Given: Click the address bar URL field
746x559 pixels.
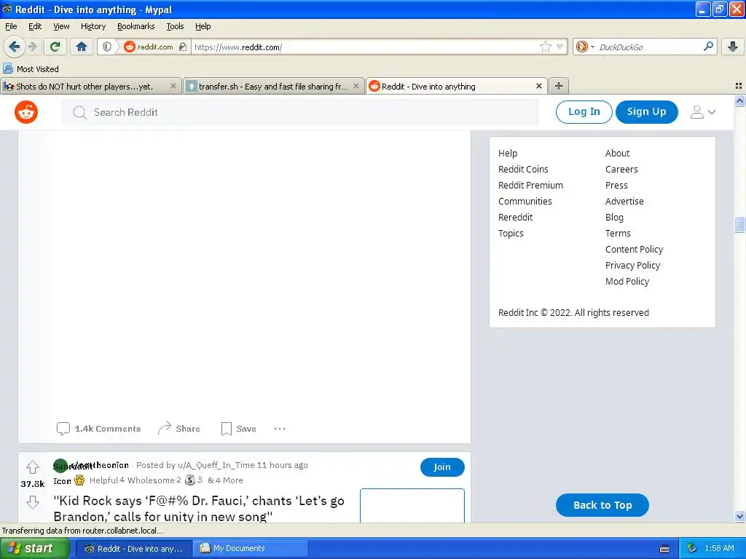Looking at the screenshot, I should 364,47.
